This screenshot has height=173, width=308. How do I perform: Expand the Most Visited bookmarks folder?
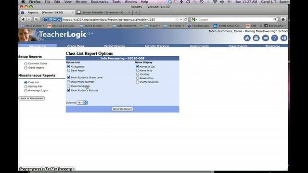32,25
